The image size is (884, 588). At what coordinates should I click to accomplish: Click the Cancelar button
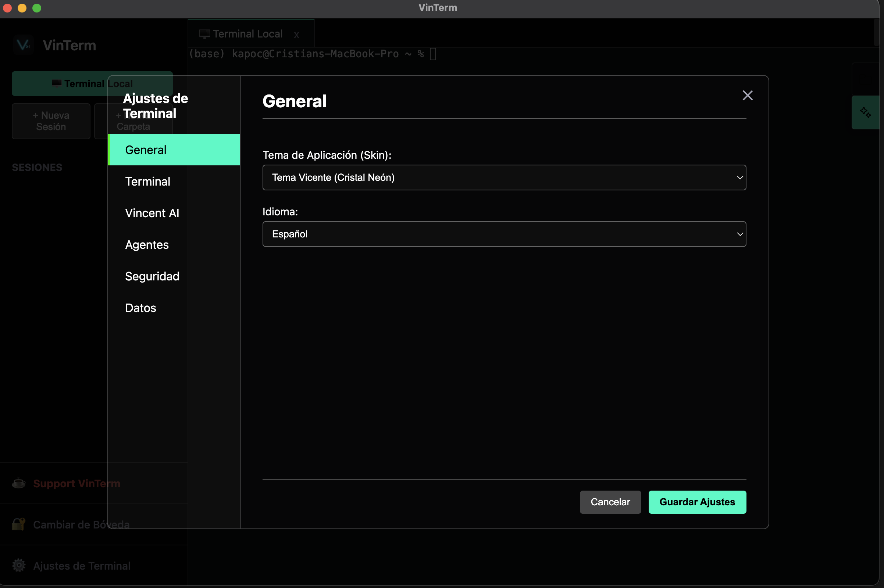610,502
